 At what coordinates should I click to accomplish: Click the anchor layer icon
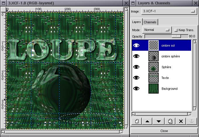tap(192, 121)
